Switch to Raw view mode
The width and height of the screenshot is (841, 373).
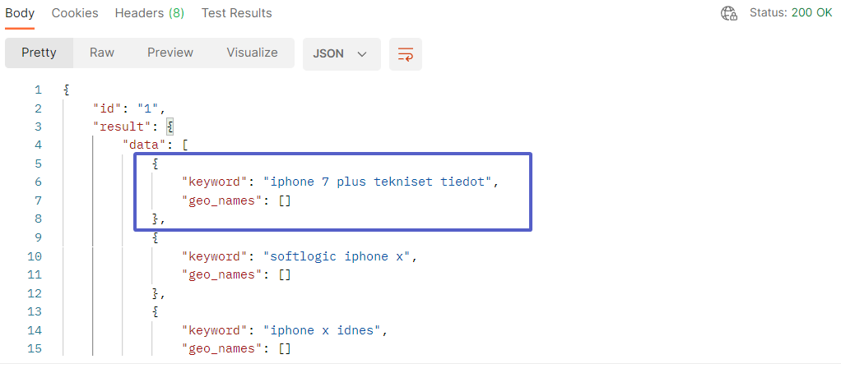click(102, 53)
